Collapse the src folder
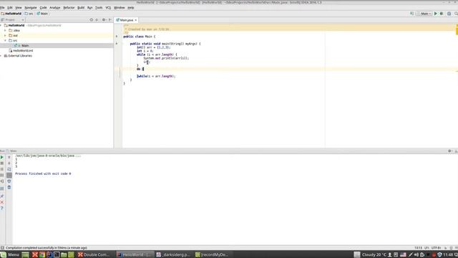The height and width of the screenshot is (258, 458). coord(5,40)
